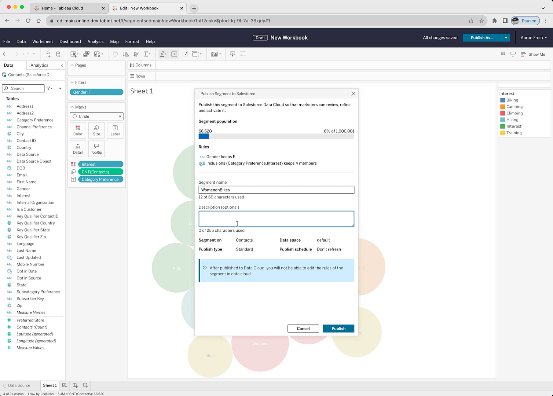This screenshot has height=396, width=553.
Task: Cancel the Publish Segment dialog
Action: (x=303, y=329)
